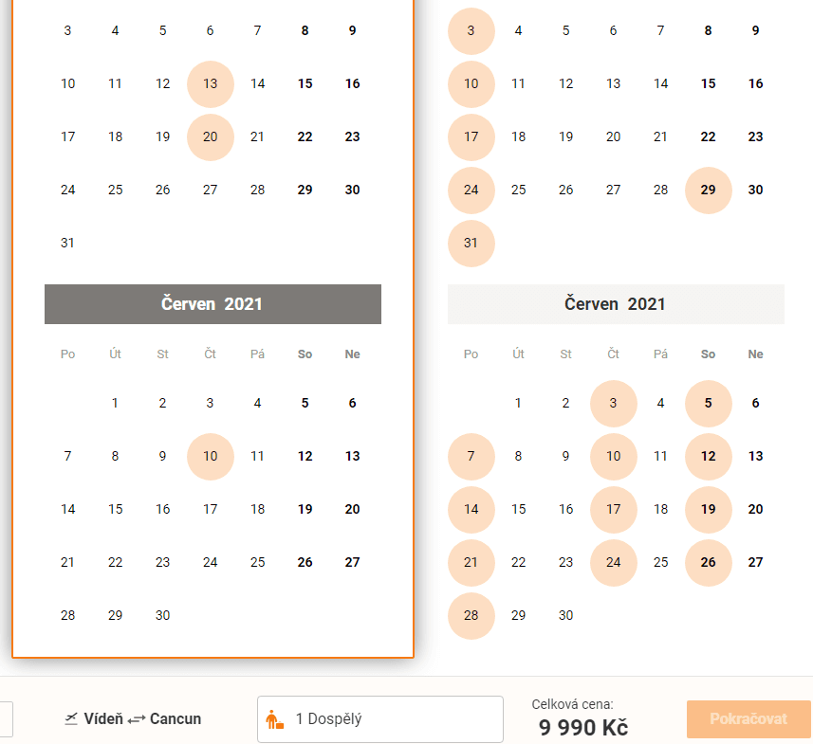This screenshot has height=744, width=813.
Task: Click the arrows icon between Vídeň and Cancun
Action: pyautogui.click(x=137, y=719)
